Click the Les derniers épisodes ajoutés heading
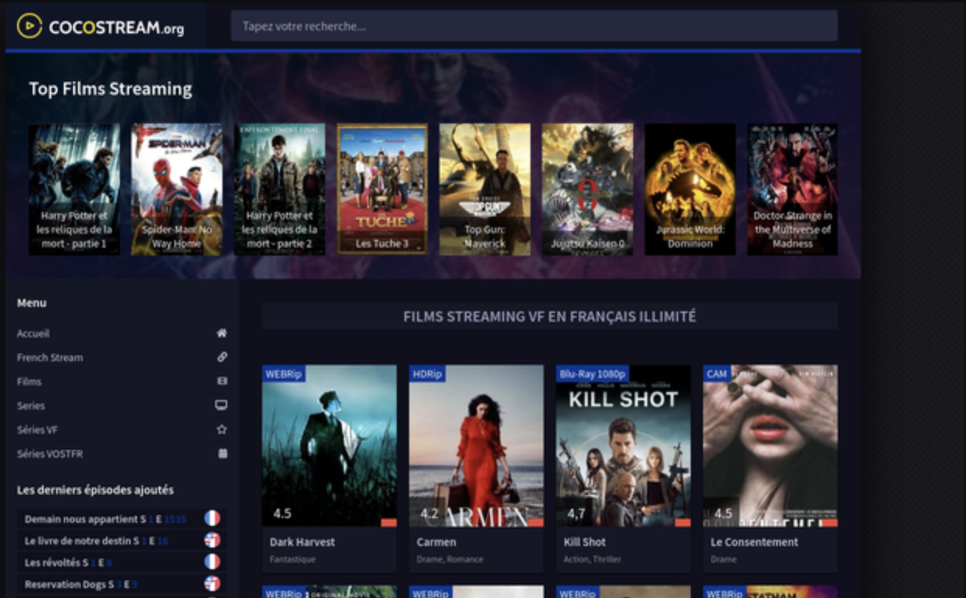 tap(95, 490)
